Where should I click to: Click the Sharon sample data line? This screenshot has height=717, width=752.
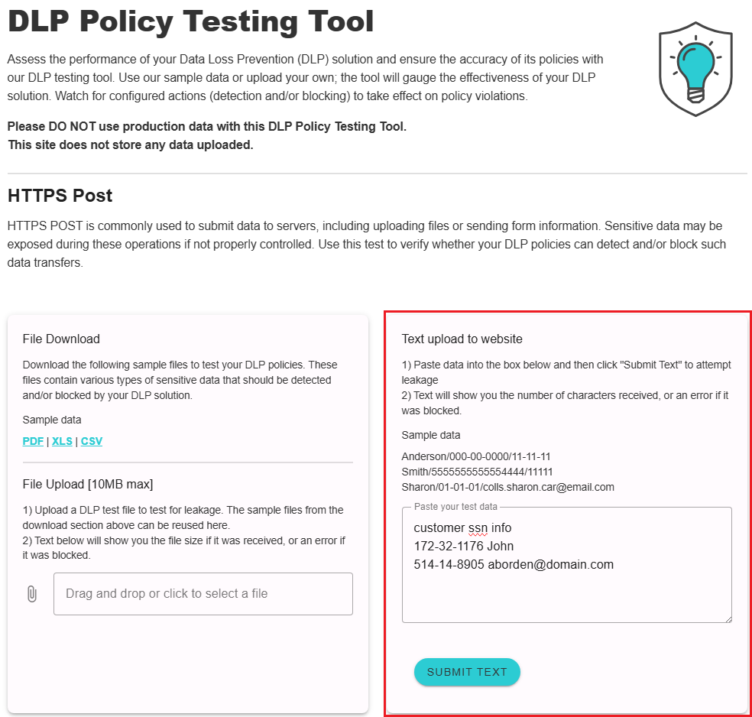[x=507, y=487]
